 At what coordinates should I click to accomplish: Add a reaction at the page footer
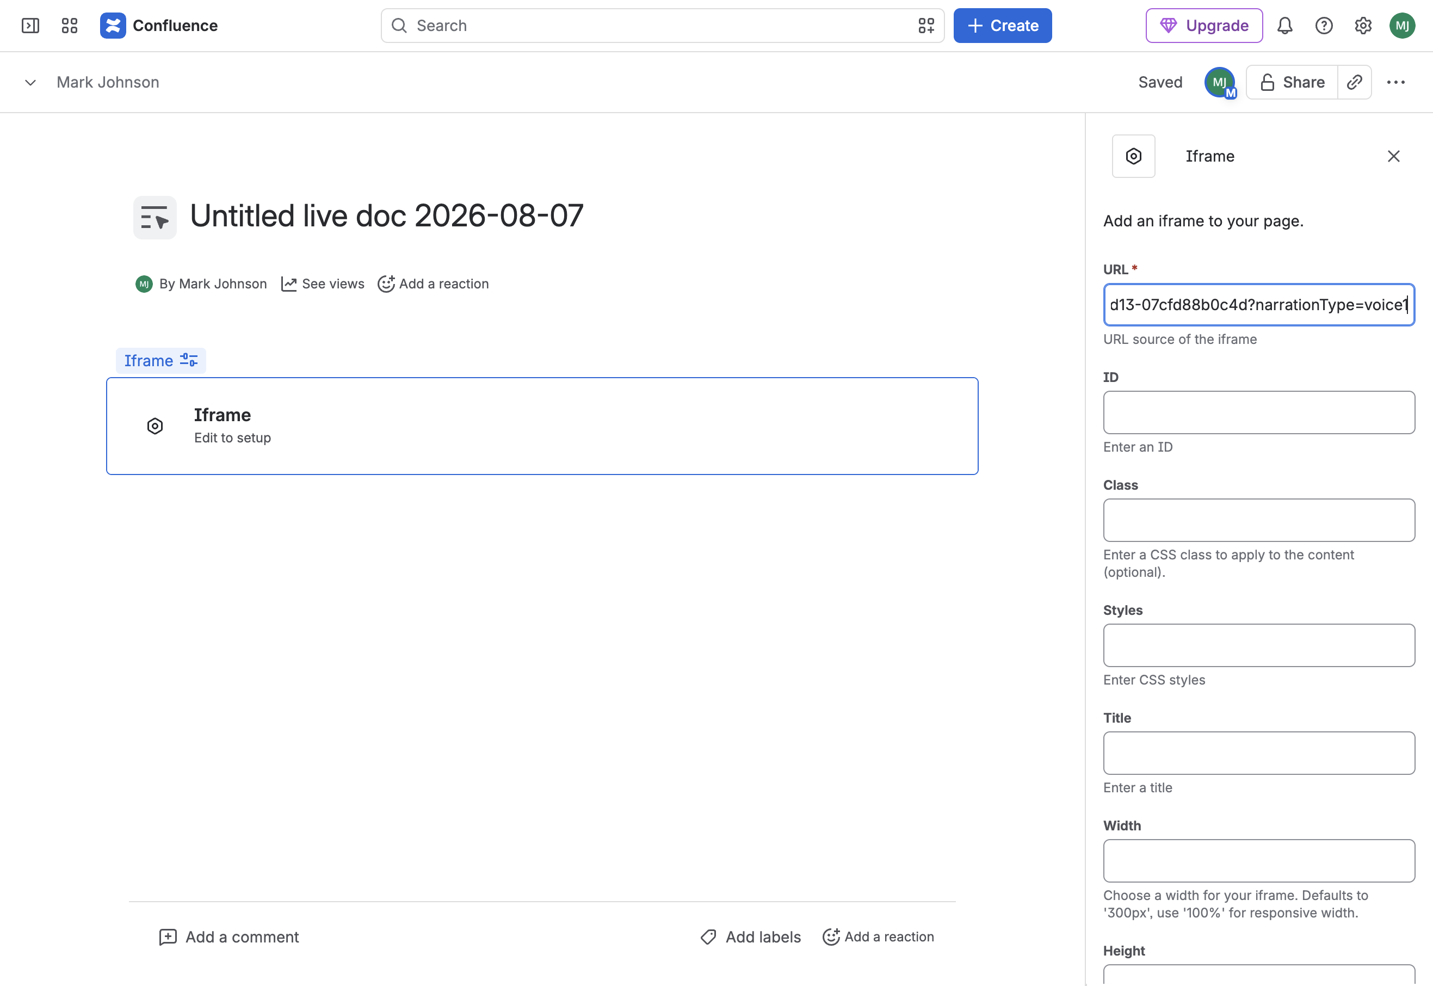pyautogui.click(x=878, y=936)
